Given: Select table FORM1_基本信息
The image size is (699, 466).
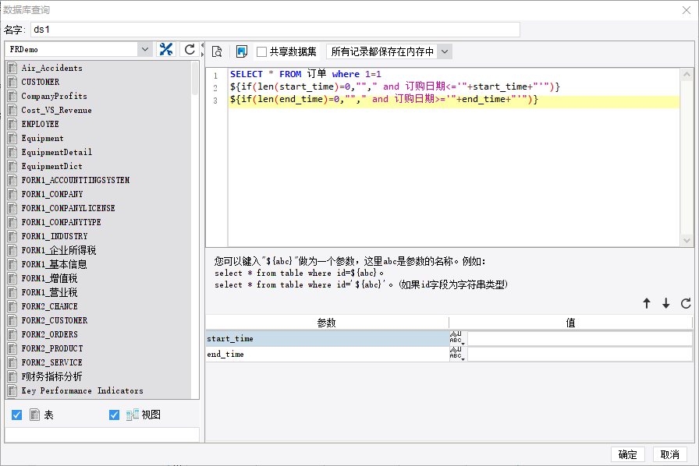Looking at the screenshot, I should 54,264.
